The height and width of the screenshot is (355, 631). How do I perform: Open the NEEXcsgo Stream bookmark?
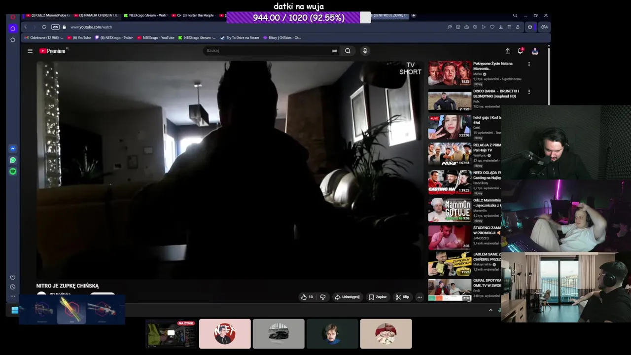(x=197, y=37)
